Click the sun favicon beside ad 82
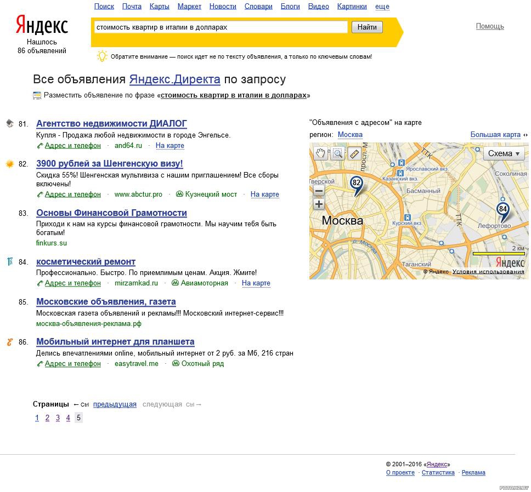Image resolution: width=531 pixels, height=492 pixels. 9,164
